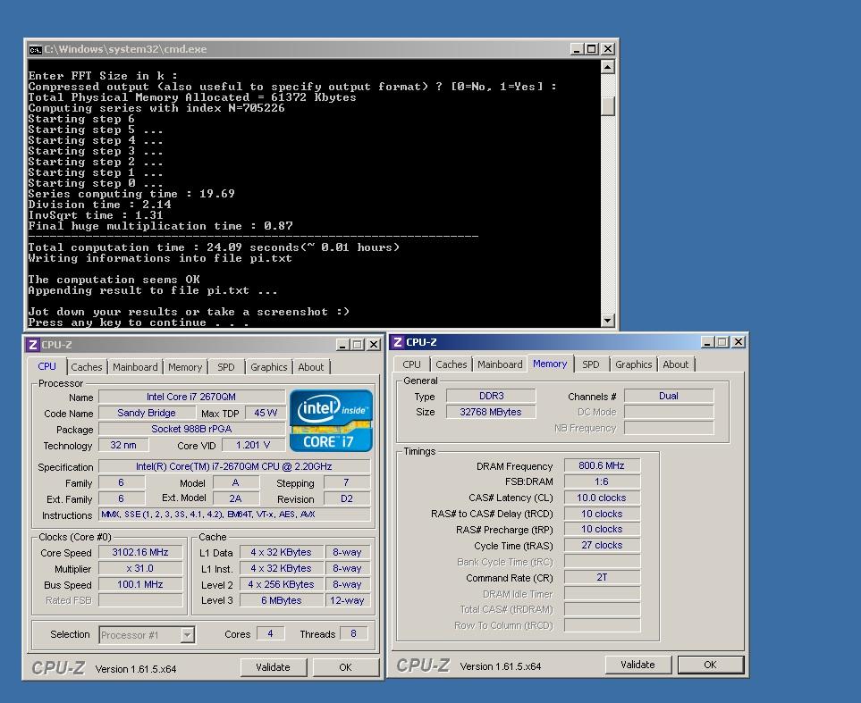Click the '45 W' Max TDP value
The image size is (861, 703).
(266, 413)
